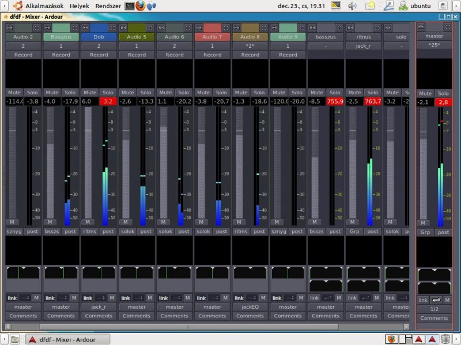The width and height of the screenshot is (461, 345).
Task: Click the hide strip icon on Audio 2
Action: pos(36,28)
